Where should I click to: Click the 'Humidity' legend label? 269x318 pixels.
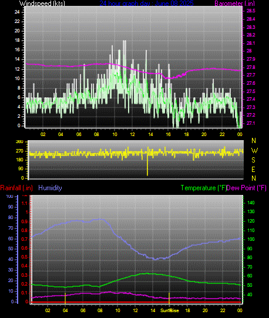point(50,188)
